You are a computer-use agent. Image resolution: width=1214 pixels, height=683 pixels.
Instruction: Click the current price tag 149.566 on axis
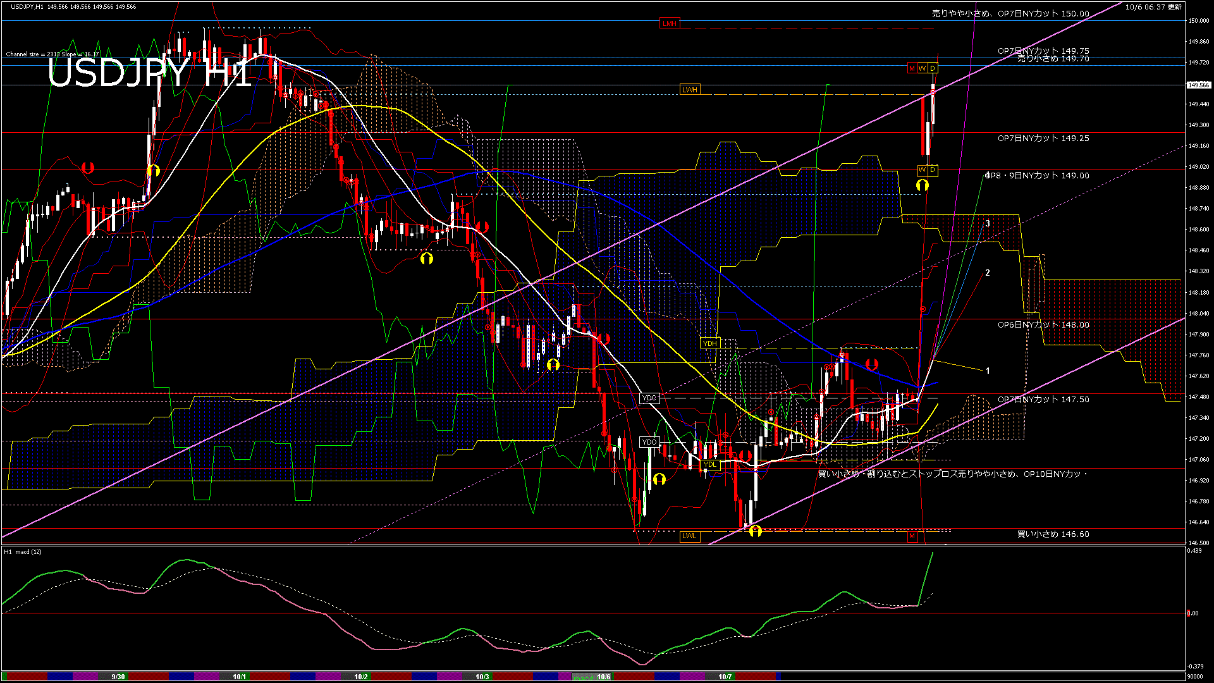(x=1198, y=85)
